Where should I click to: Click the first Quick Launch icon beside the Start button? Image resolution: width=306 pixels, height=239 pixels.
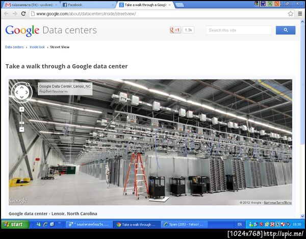click(38, 224)
